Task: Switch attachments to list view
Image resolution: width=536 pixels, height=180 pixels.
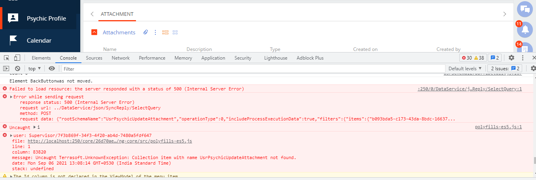Action: (166, 32)
